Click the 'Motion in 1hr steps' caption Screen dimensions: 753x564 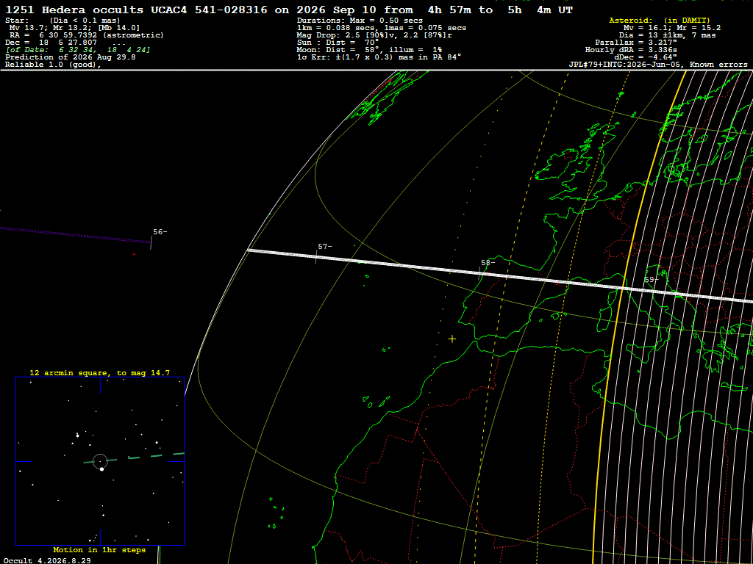pyautogui.click(x=99, y=550)
